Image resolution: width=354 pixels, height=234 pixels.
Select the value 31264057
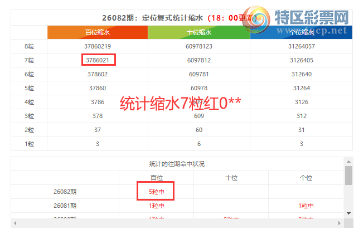pyautogui.click(x=302, y=46)
